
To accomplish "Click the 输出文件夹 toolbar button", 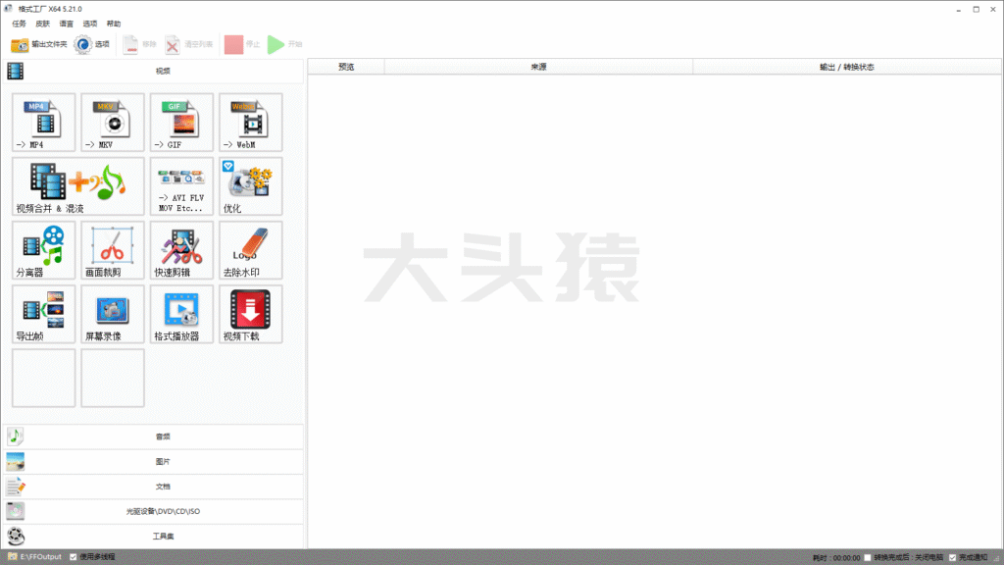I will 39,44.
